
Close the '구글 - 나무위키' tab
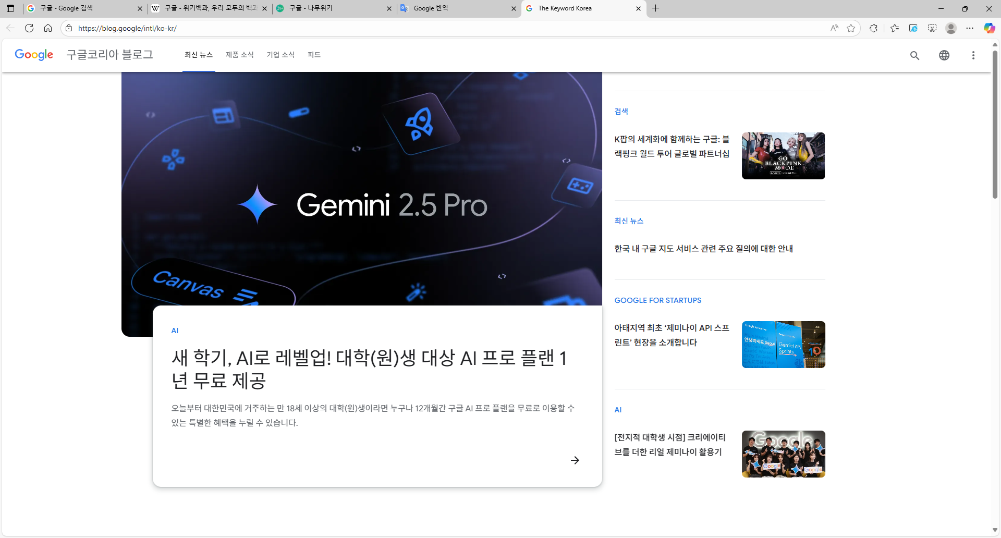tap(389, 8)
